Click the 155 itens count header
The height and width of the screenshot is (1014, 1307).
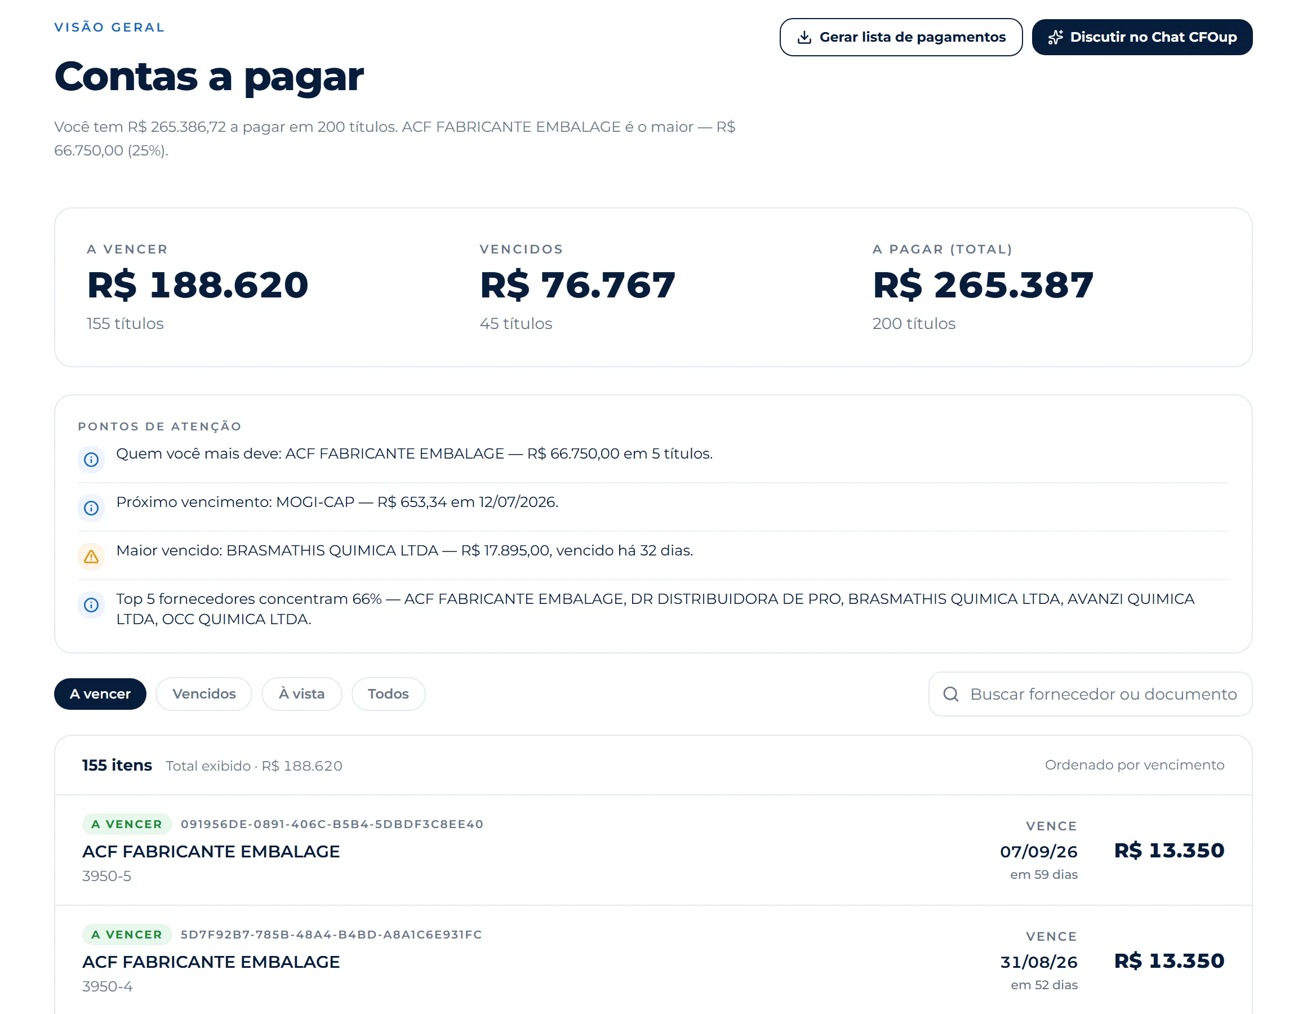(117, 765)
